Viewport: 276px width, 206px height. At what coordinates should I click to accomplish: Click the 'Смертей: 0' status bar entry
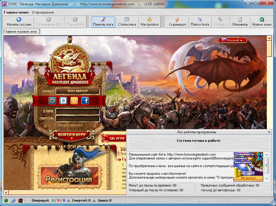click(x=81, y=200)
